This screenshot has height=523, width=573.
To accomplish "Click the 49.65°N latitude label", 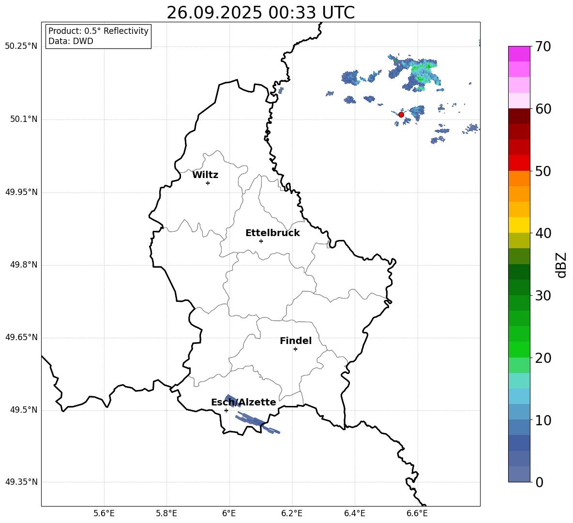I will [21, 337].
